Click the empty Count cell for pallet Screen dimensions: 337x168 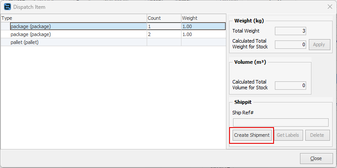[164, 42]
